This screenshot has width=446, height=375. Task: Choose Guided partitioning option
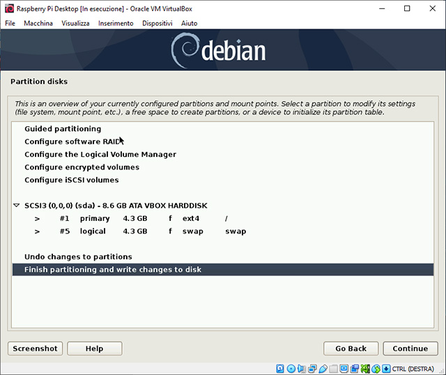point(63,129)
